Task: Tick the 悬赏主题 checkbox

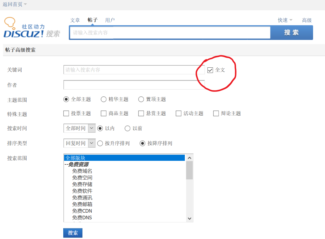Action: 141,113
